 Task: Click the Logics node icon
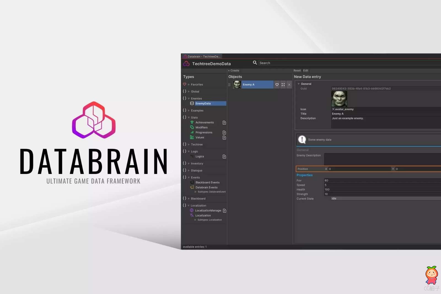coord(192,156)
